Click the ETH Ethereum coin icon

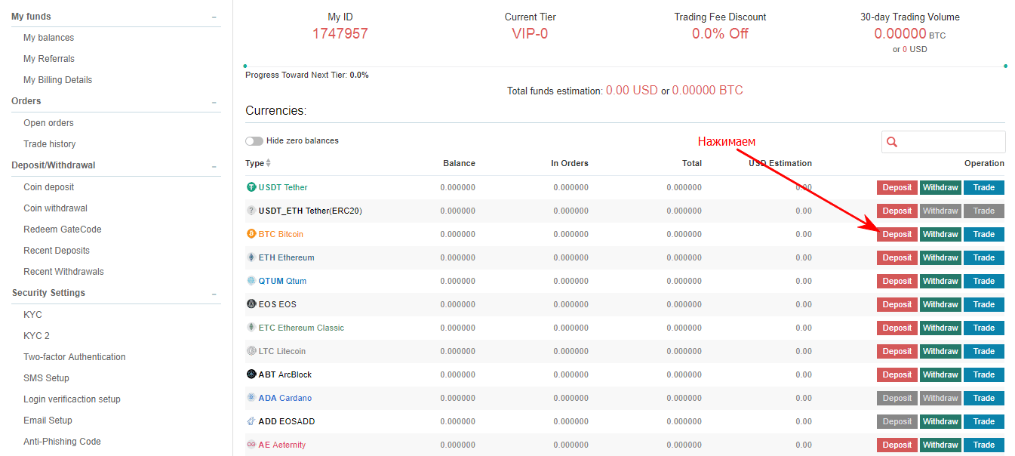pos(251,257)
